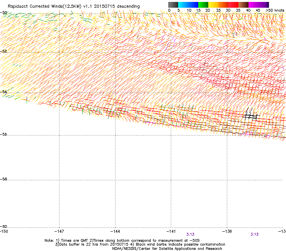Click the orange 25-30 knots color swatch

pos(223,5)
